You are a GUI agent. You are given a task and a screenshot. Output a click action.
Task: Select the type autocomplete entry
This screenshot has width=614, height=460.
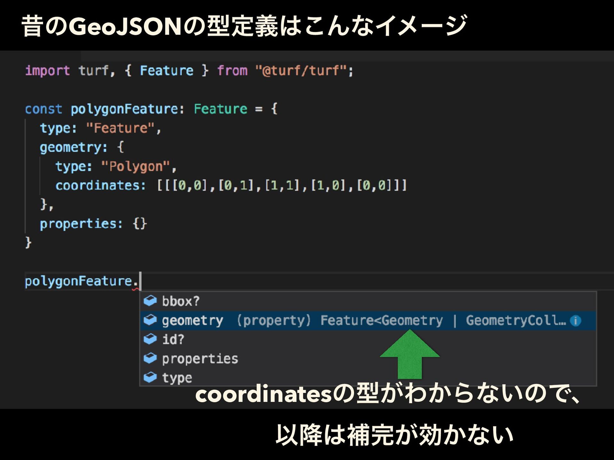[177, 378]
